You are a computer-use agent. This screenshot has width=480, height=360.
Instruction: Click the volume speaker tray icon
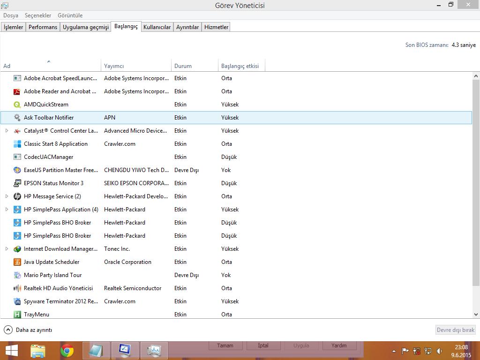pos(439,351)
